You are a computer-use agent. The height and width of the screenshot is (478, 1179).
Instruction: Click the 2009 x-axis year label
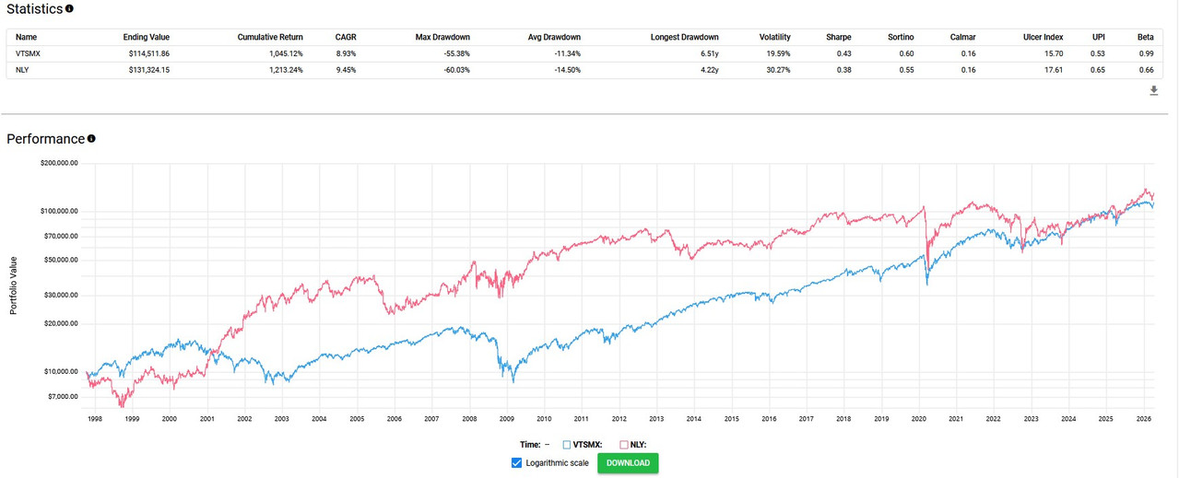point(507,418)
